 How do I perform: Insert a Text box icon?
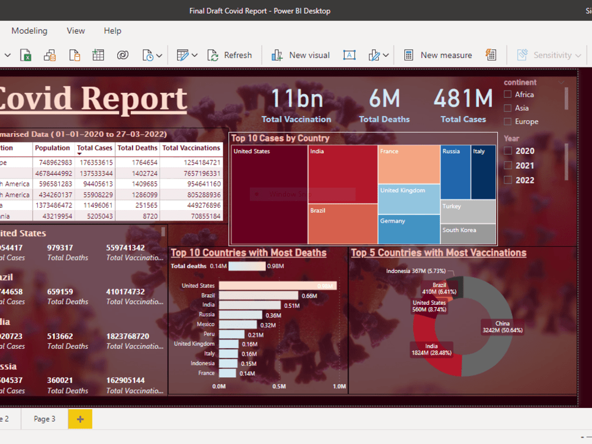pos(349,55)
